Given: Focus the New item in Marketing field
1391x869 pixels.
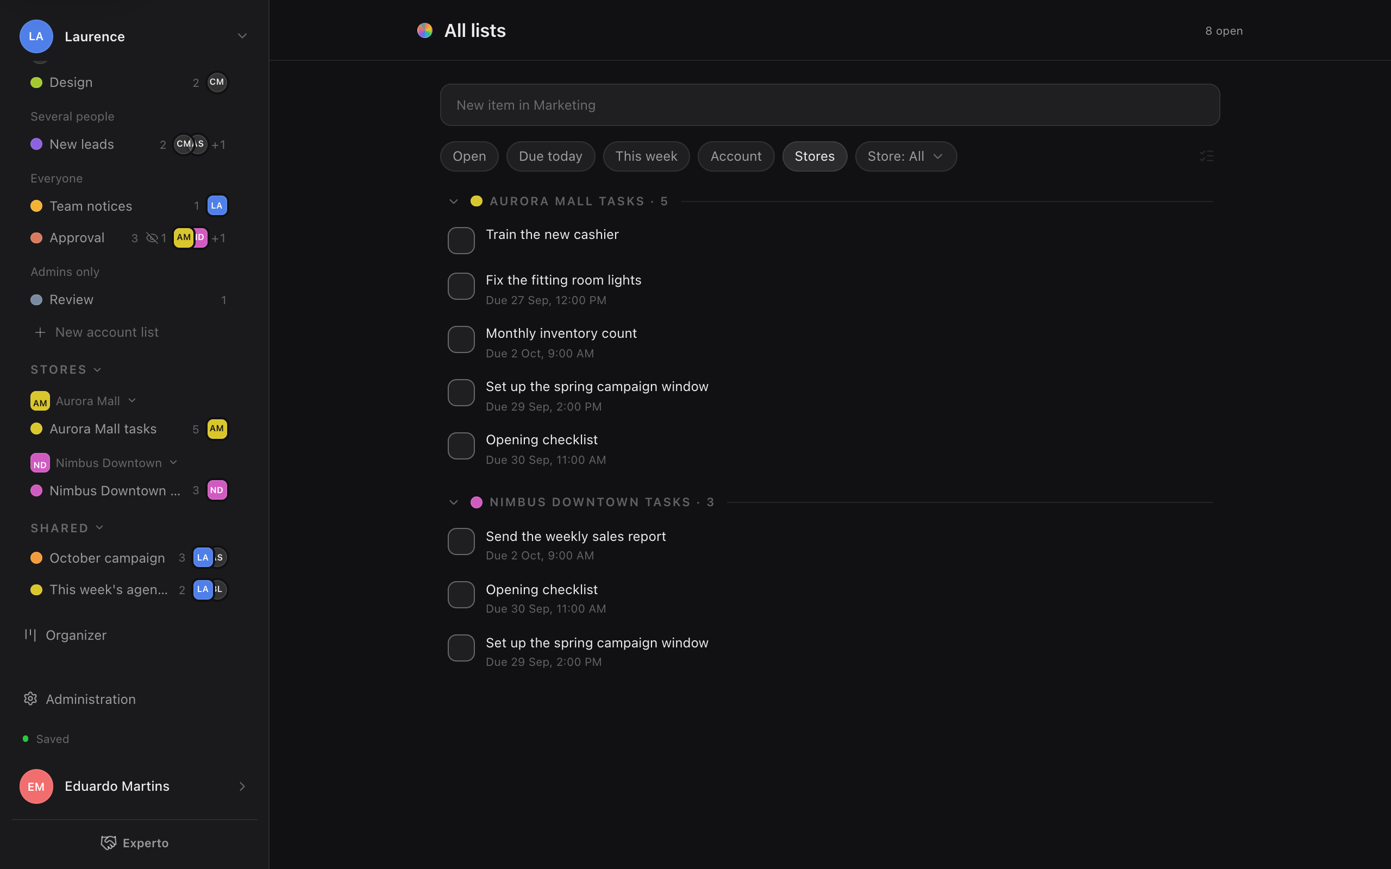Looking at the screenshot, I should click(829, 105).
